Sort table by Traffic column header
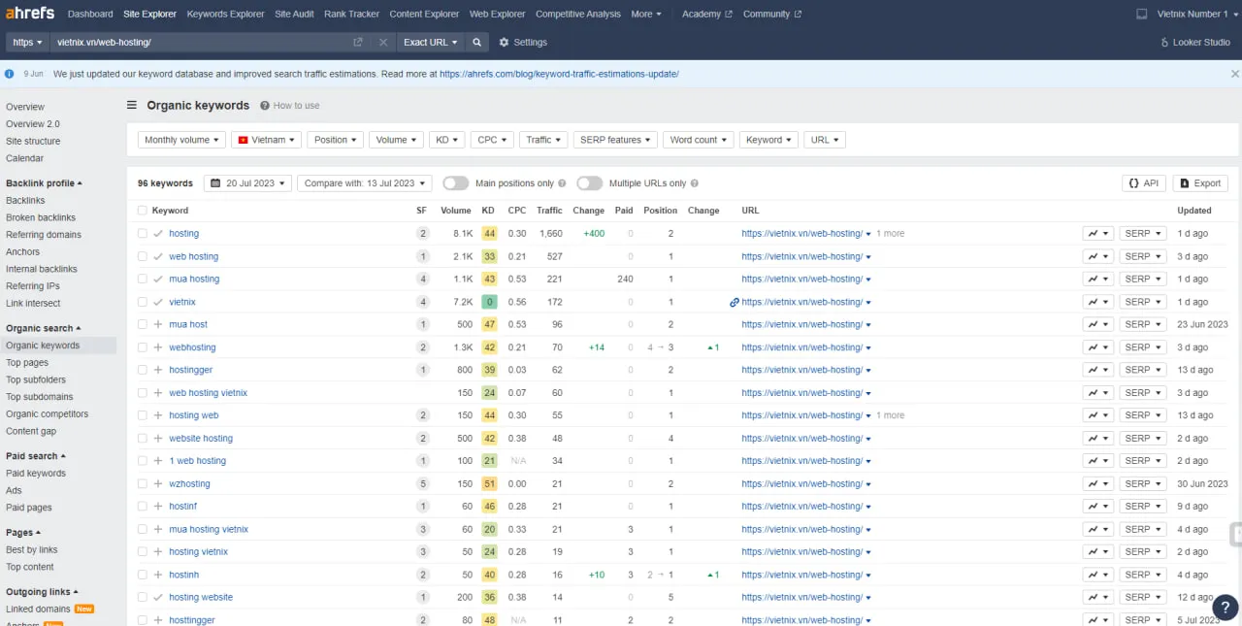Screen dimensions: 1242x626 [x=549, y=211]
